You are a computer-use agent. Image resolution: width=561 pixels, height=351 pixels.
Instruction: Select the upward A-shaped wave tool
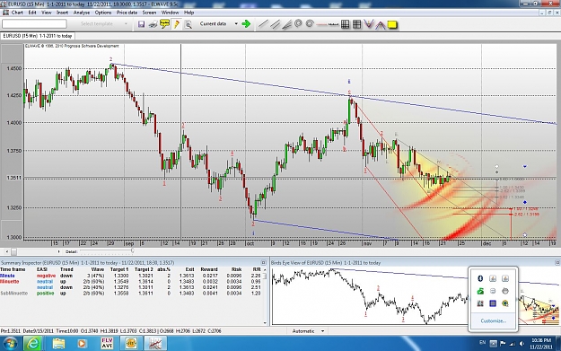[x=380, y=25]
